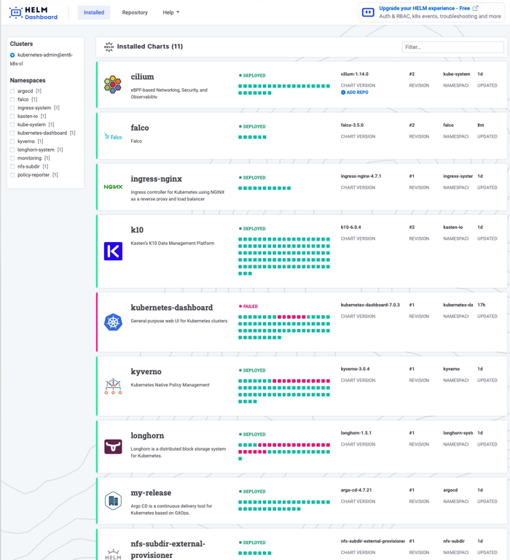The image size is (510, 560).
Task: Open the kyverno chart title
Action: coord(146,371)
